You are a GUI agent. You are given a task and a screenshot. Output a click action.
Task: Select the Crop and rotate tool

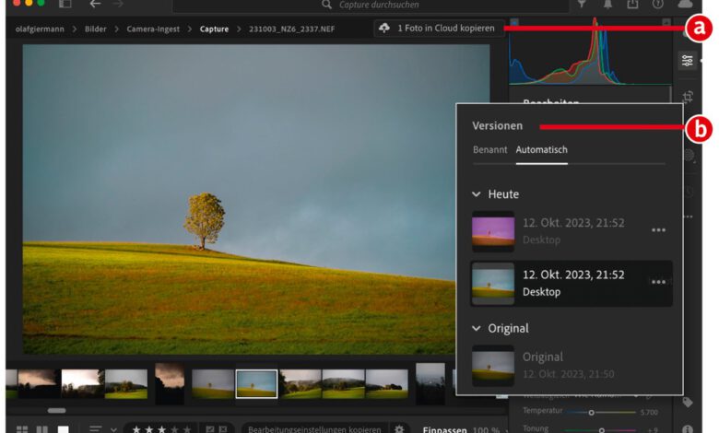(688, 97)
